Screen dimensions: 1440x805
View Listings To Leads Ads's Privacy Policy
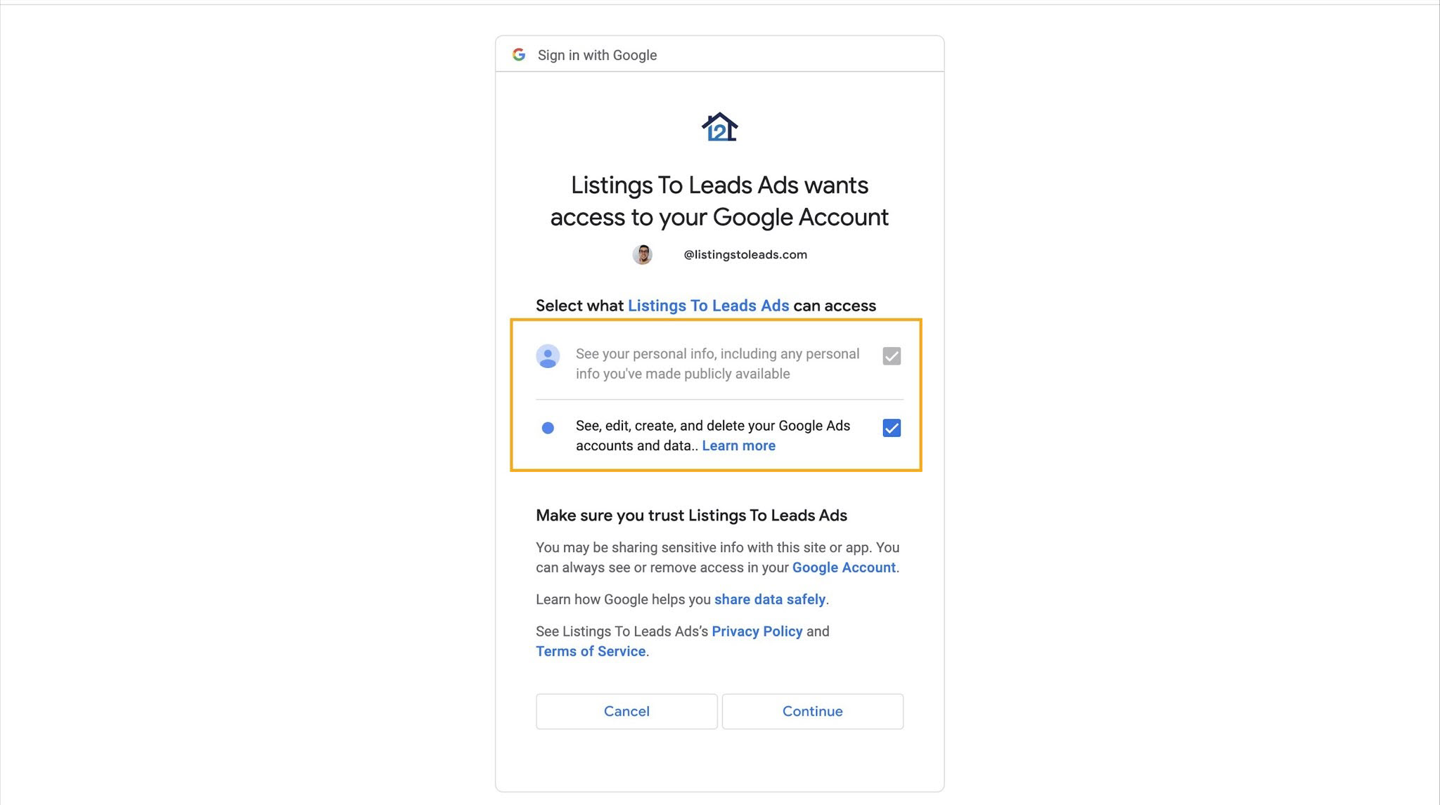coord(757,631)
